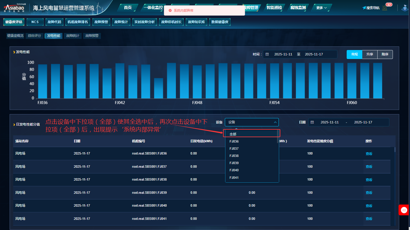This screenshot has width=410, height=230.
Task: Go to the 首页 navigation item
Action: [128, 8]
